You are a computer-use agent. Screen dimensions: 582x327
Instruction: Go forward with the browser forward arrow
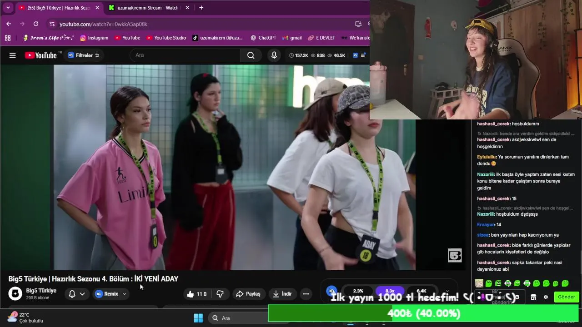(x=22, y=24)
